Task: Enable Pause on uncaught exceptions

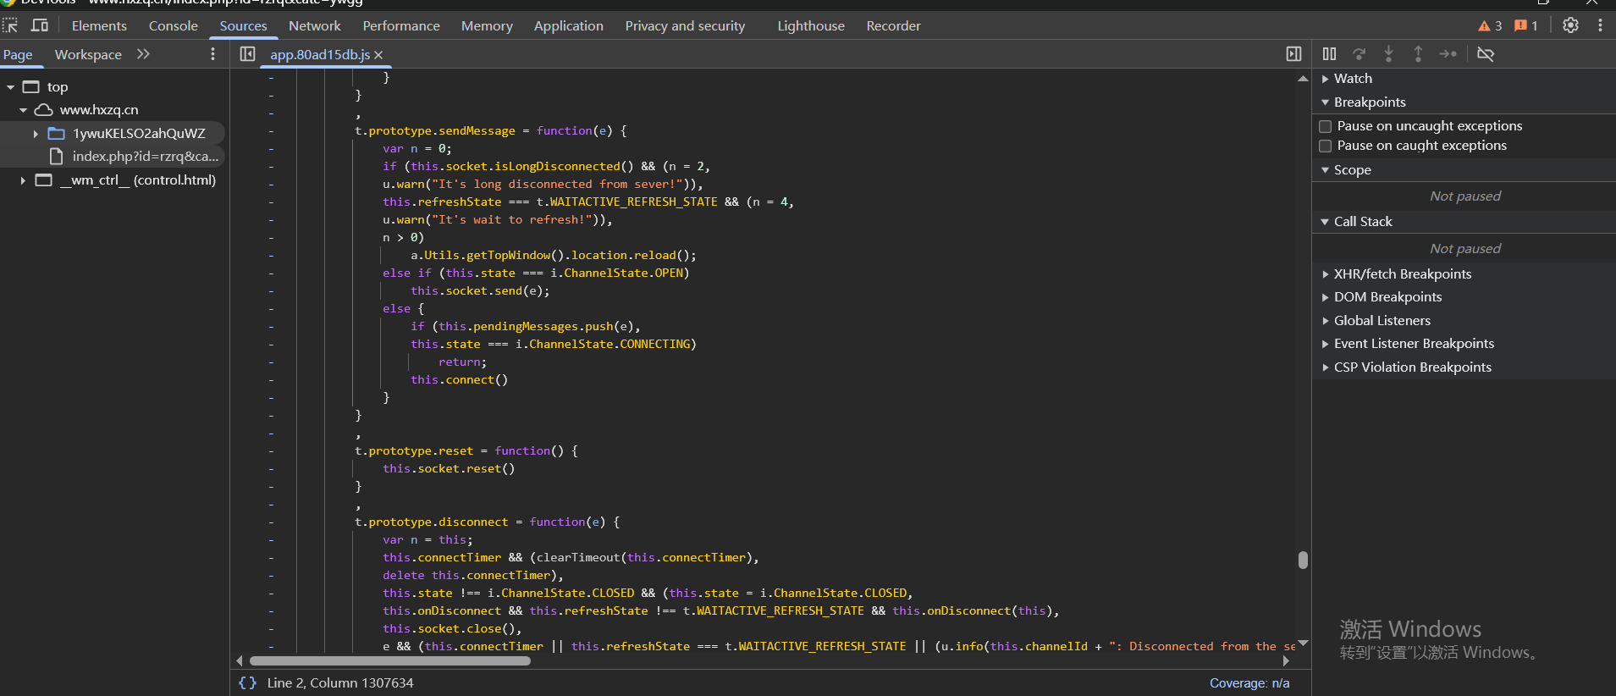Action: pyautogui.click(x=1326, y=126)
